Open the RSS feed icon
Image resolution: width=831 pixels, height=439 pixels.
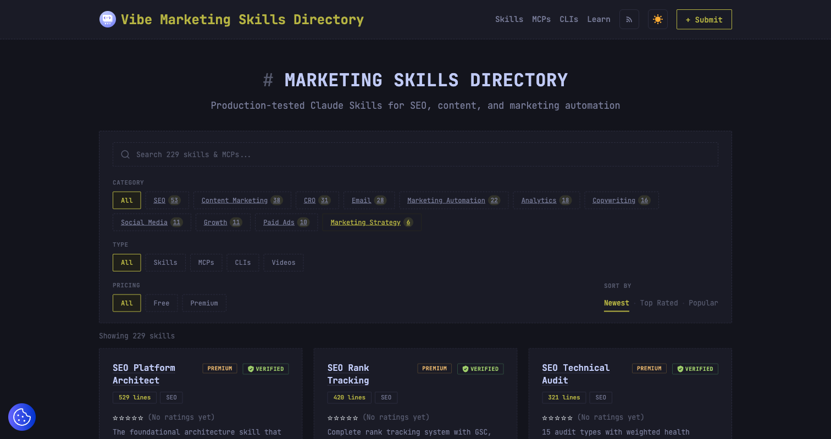pyautogui.click(x=629, y=19)
